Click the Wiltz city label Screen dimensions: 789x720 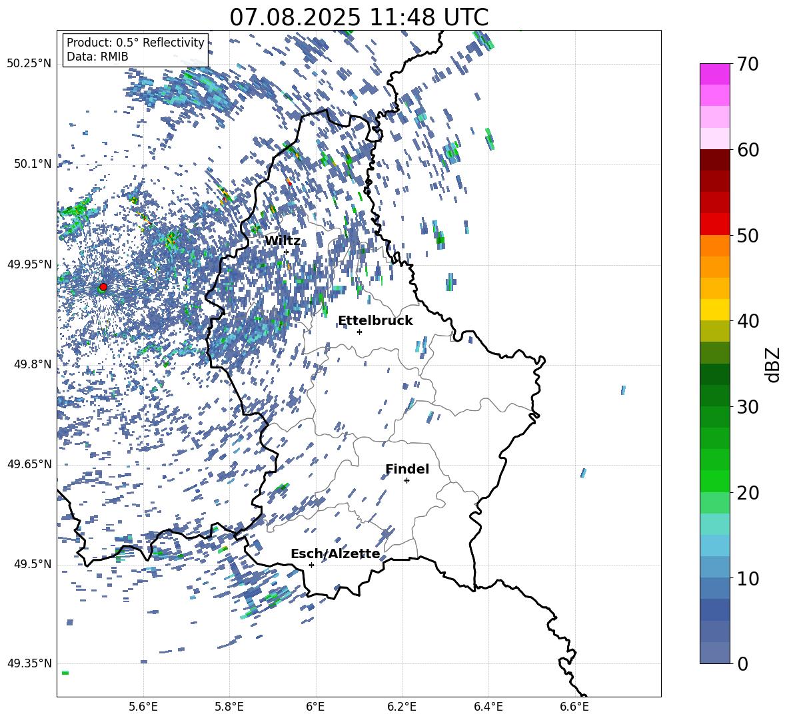click(x=283, y=241)
